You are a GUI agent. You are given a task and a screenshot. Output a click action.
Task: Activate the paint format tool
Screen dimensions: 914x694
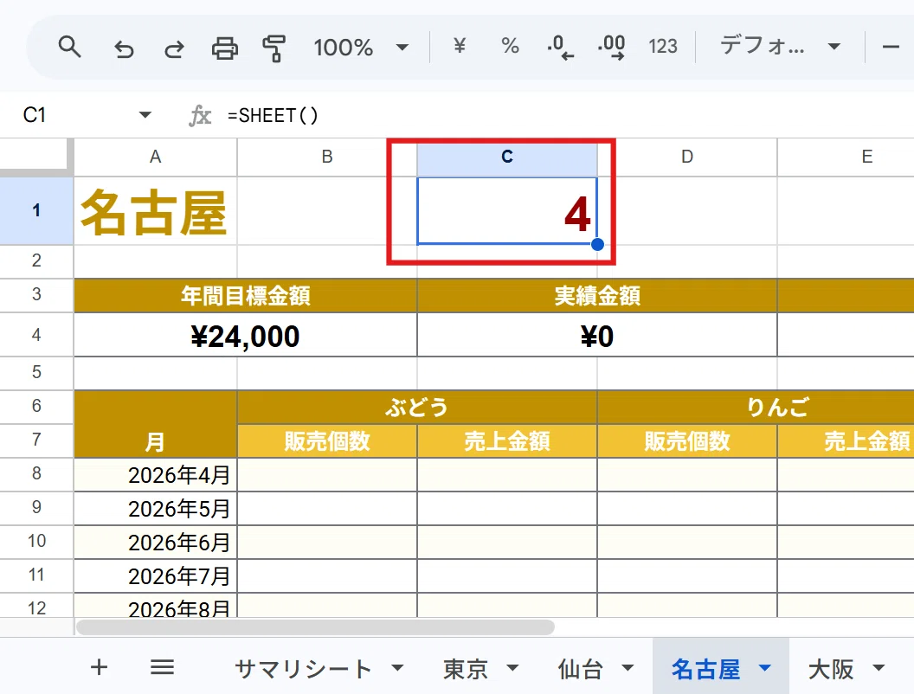click(x=274, y=48)
